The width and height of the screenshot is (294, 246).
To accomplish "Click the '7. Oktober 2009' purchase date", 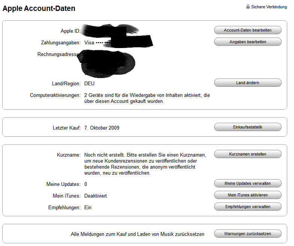I will [102, 128].
